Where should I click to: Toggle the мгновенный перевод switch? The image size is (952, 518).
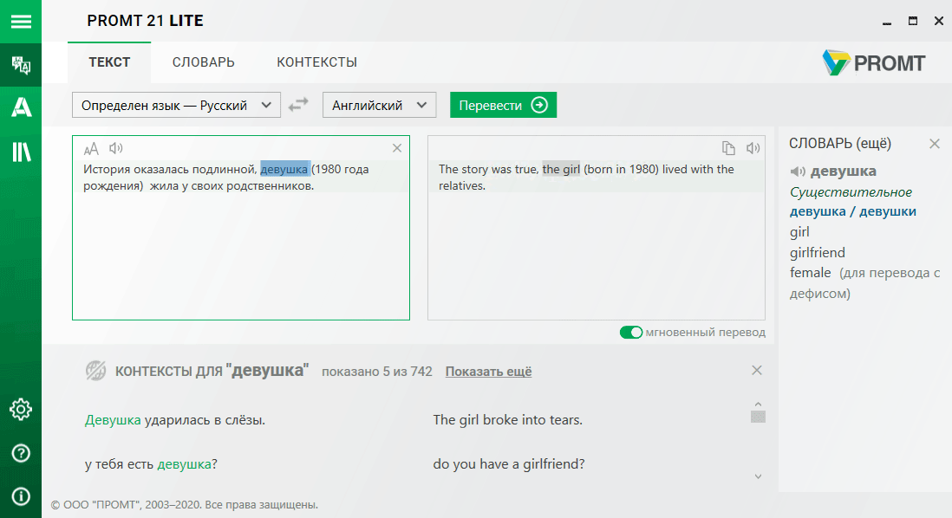click(x=631, y=333)
